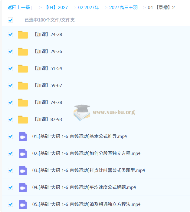The image size is (190, 212).
Task: Click folder icon for 【加课】24-28
Action: 23,35
